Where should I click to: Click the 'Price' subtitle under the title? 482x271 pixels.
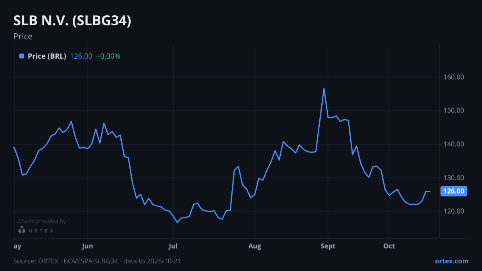[23, 37]
